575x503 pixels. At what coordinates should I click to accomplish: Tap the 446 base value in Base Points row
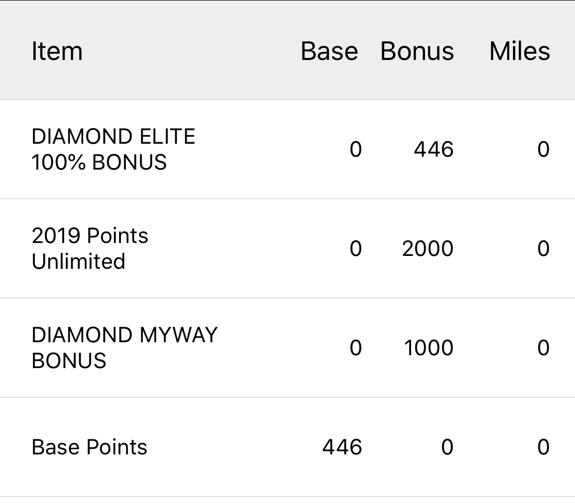[x=342, y=447]
